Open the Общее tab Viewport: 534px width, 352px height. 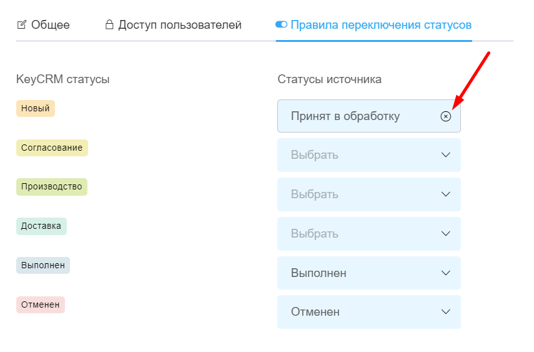[50, 25]
